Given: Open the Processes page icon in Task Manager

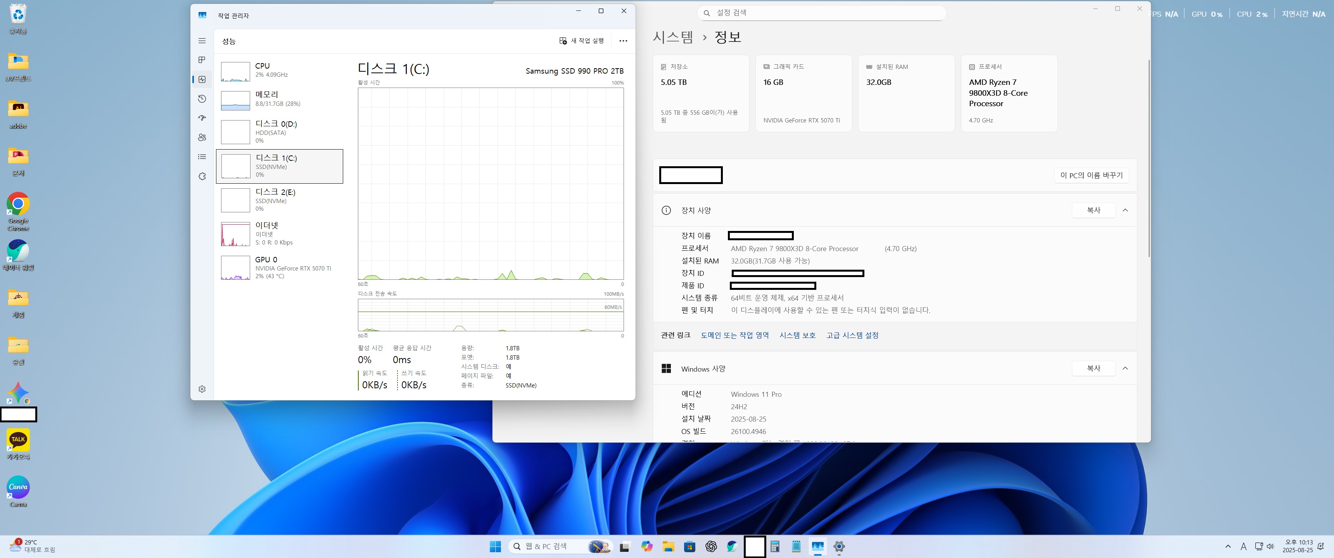Looking at the screenshot, I should 202,60.
